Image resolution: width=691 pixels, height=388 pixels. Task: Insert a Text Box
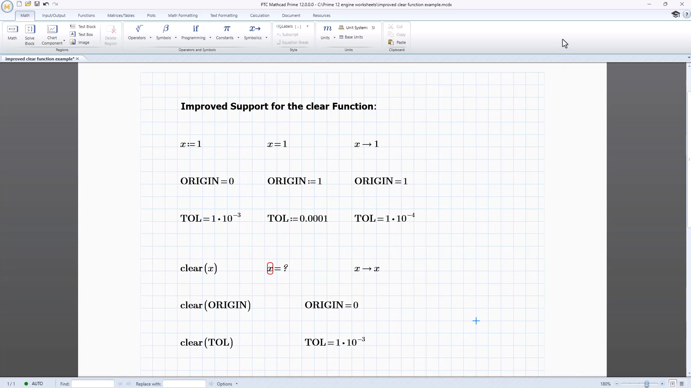click(82, 34)
